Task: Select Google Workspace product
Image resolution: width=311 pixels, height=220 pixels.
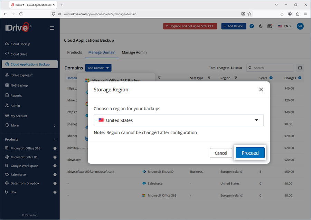Action: pos(24,166)
